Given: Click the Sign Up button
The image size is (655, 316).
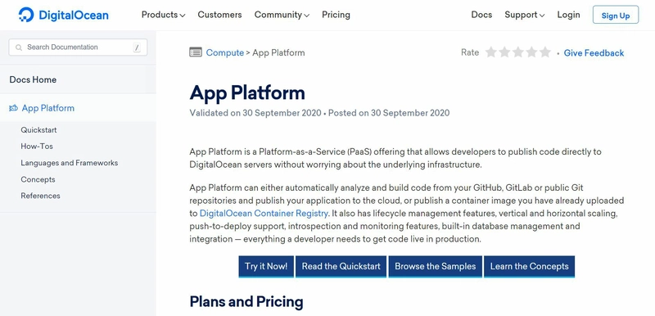Looking at the screenshot, I should tap(616, 15).
